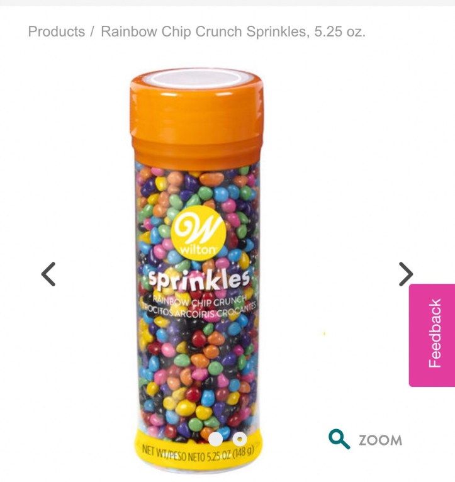
Task: Select the second ring-shaped carousel dot
Action: pyautogui.click(x=240, y=439)
